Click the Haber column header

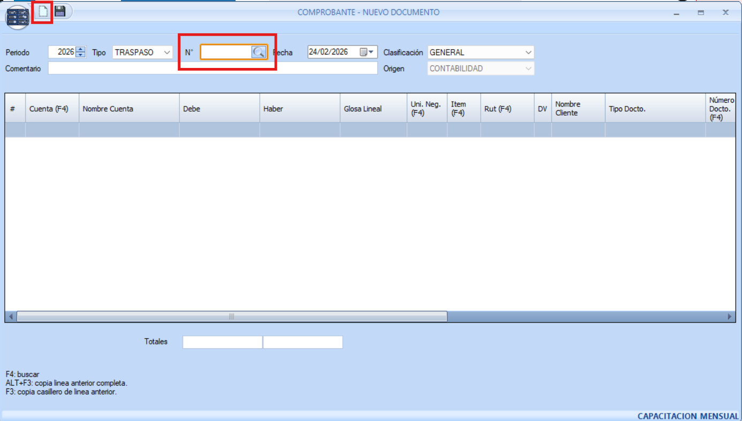[x=299, y=109]
